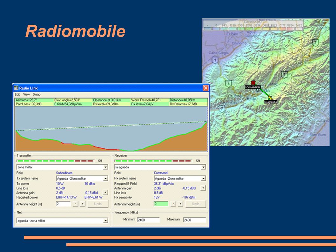
Task: Open the Net 'aguada - zona militar' dropdown
Action: pos(105,221)
